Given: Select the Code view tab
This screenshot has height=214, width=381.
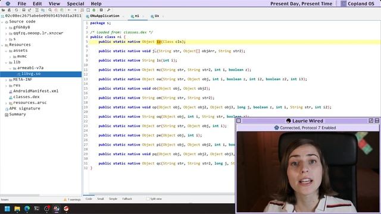Looking at the screenshot, I should [x=89, y=199].
